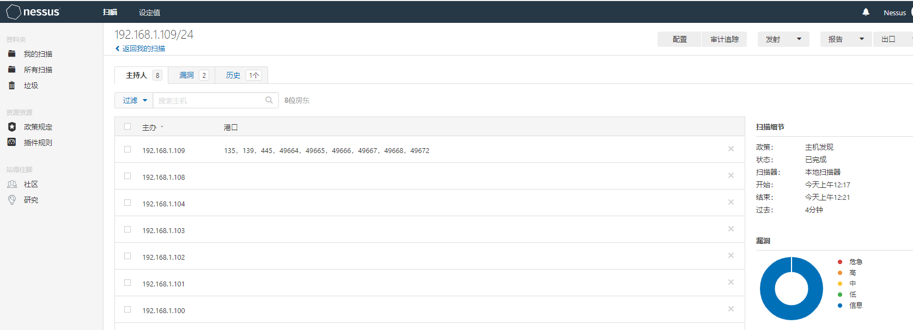913x330 pixels.
Task: Click the orange 高 legend dot
Action: [x=840, y=273]
